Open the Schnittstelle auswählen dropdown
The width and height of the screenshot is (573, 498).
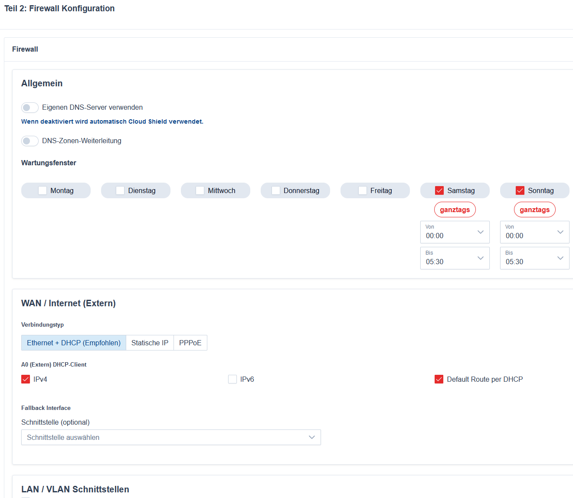tap(170, 437)
